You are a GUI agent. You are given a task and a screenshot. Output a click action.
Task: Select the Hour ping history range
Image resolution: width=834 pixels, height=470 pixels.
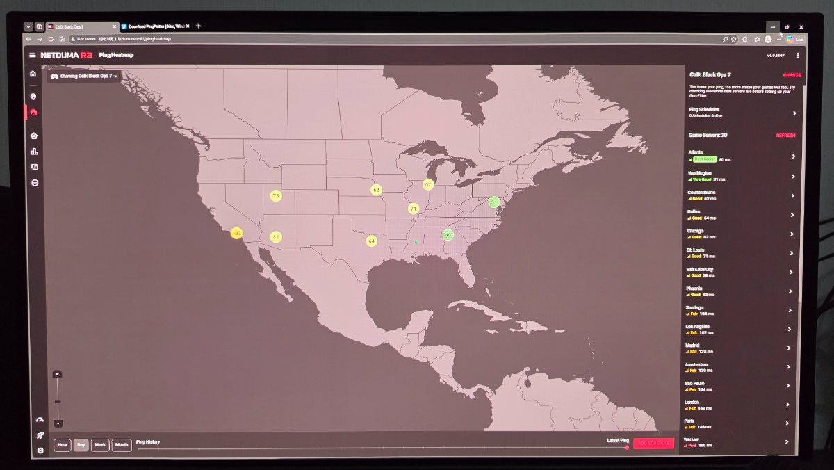(63, 445)
